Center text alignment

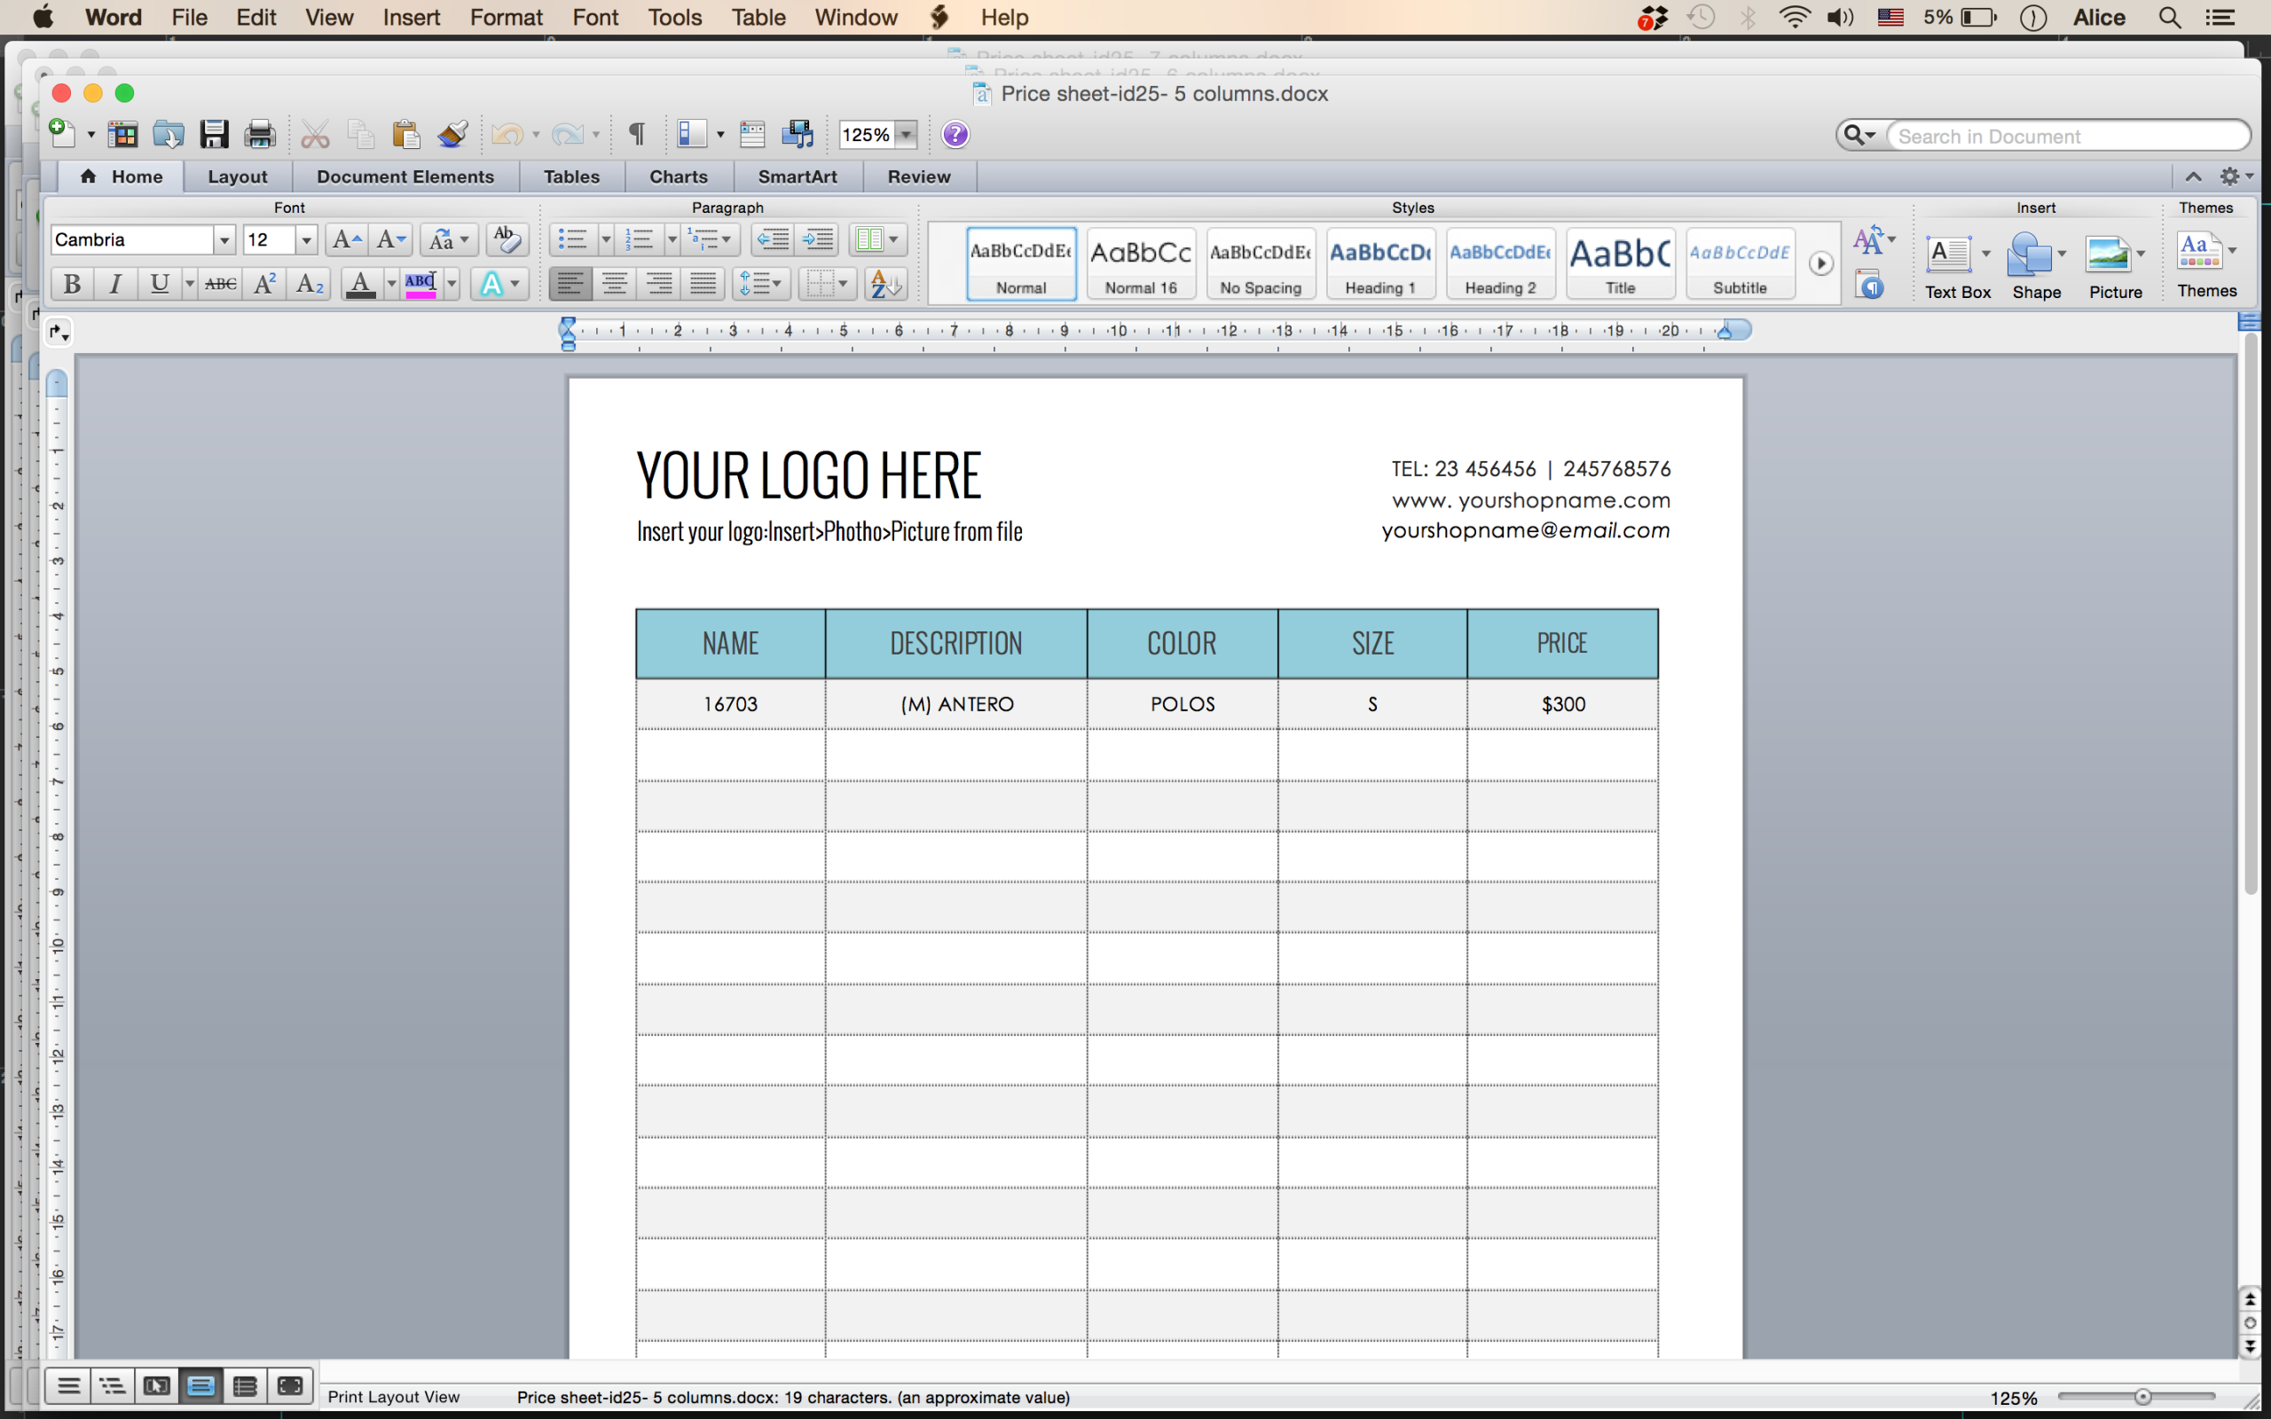[615, 284]
